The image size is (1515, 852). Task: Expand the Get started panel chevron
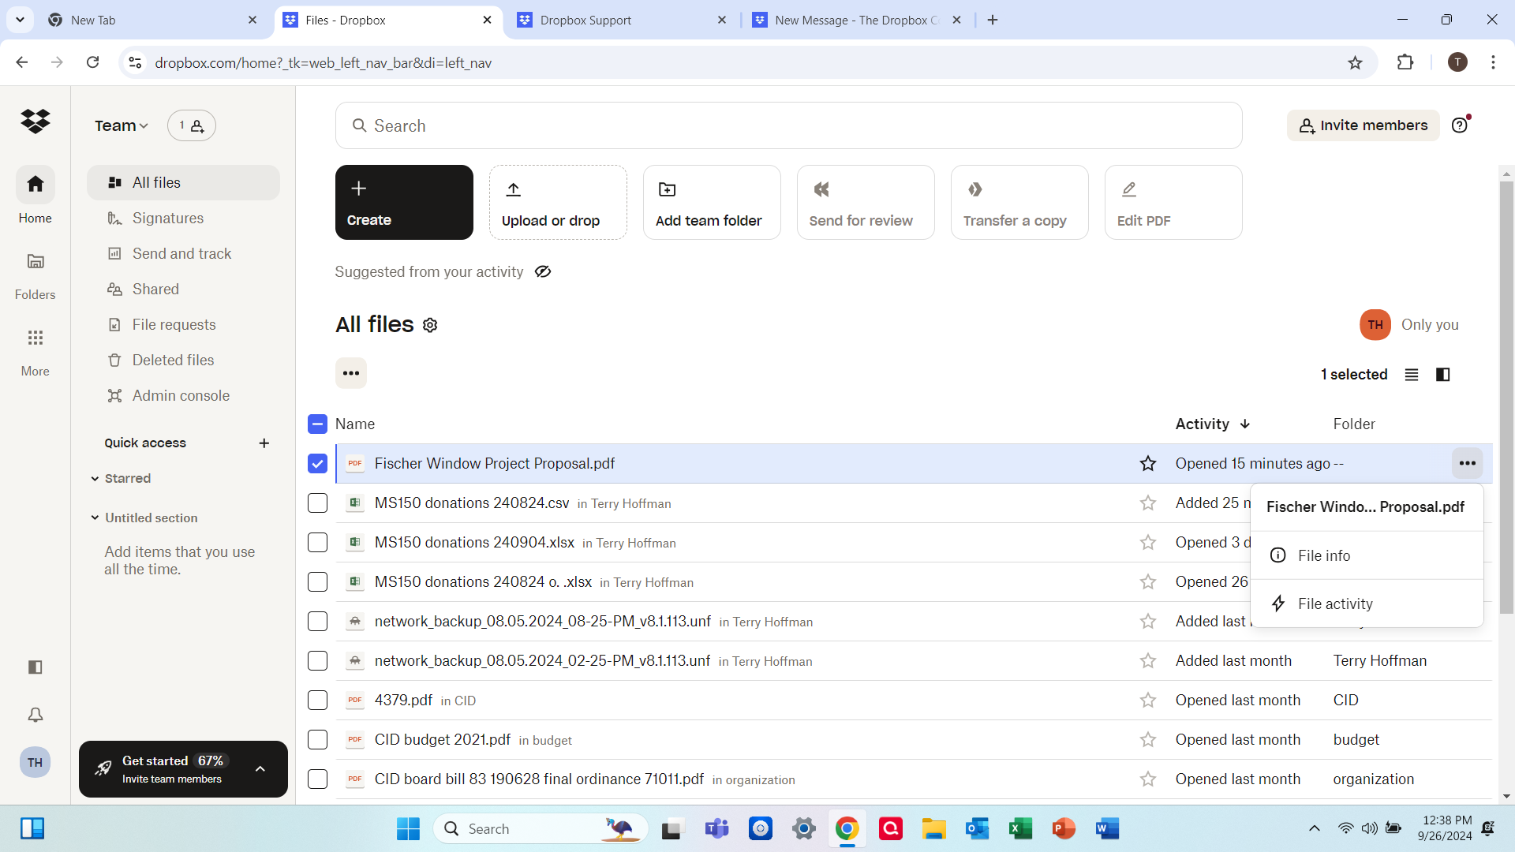point(260,769)
